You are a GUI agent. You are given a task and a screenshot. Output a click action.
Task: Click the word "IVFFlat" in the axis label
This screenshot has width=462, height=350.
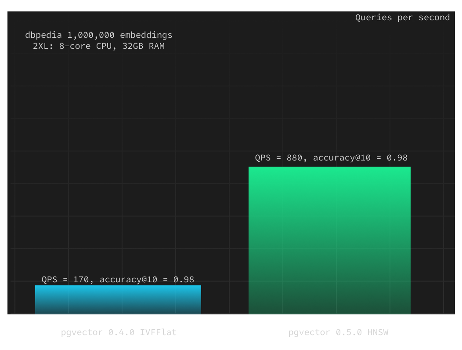click(x=158, y=332)
